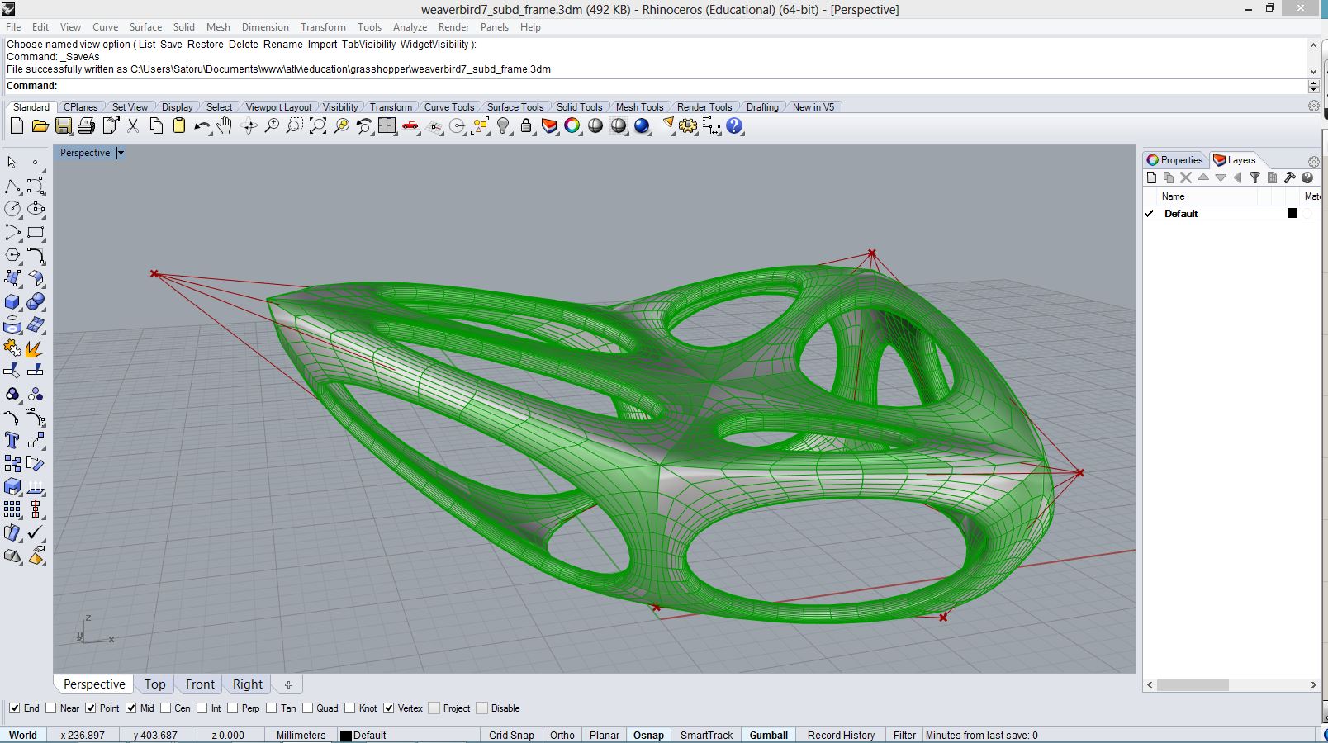Open the Surface menu
Viewport: 1328px width, 743px height.
(145, 27)
